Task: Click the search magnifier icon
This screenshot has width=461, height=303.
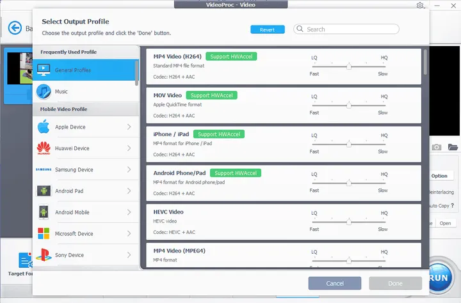Action: (x=300, y=29)
